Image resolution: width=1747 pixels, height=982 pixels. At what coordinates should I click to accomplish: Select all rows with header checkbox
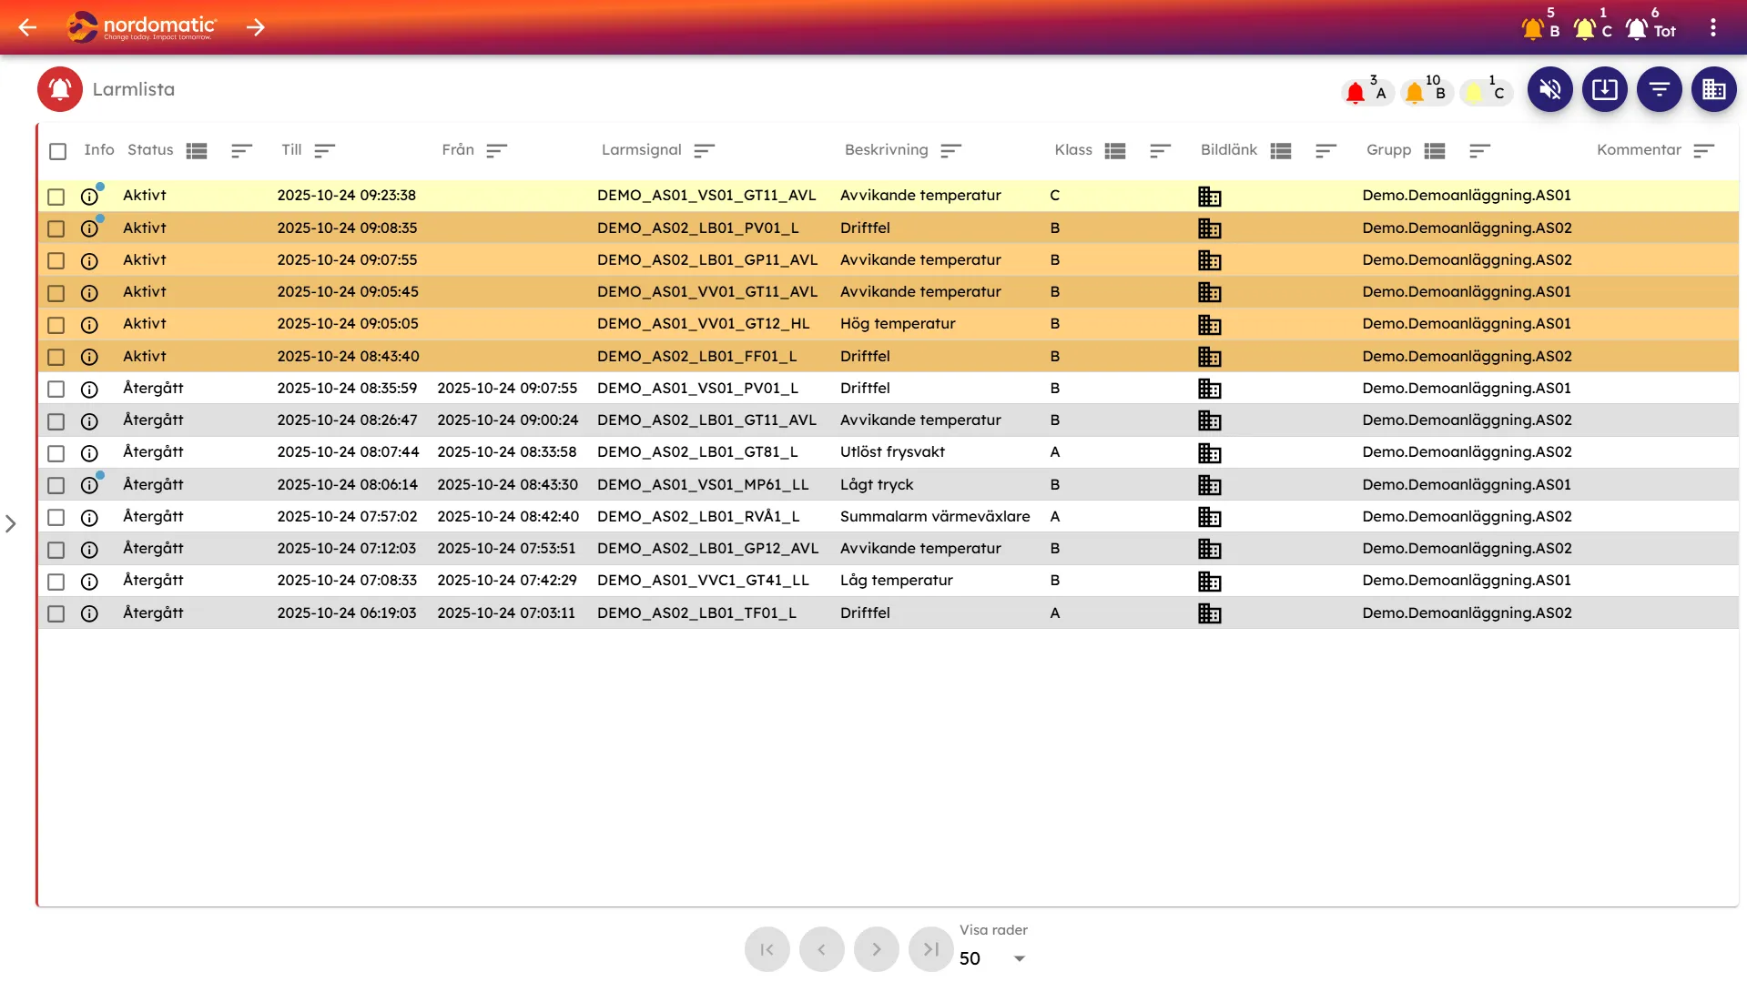tap(57, 151)
